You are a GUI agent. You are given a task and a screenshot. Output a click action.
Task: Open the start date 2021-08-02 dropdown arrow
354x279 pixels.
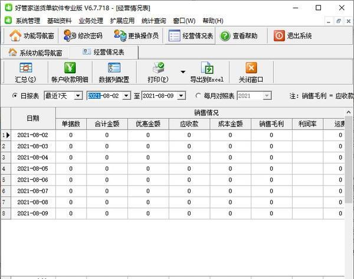(126, 96)
